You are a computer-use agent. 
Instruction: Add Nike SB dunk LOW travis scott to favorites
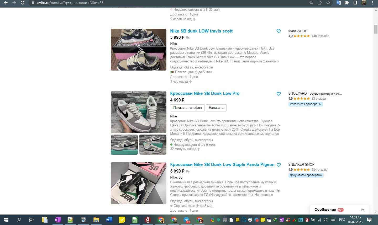click(x=279, y=31)
